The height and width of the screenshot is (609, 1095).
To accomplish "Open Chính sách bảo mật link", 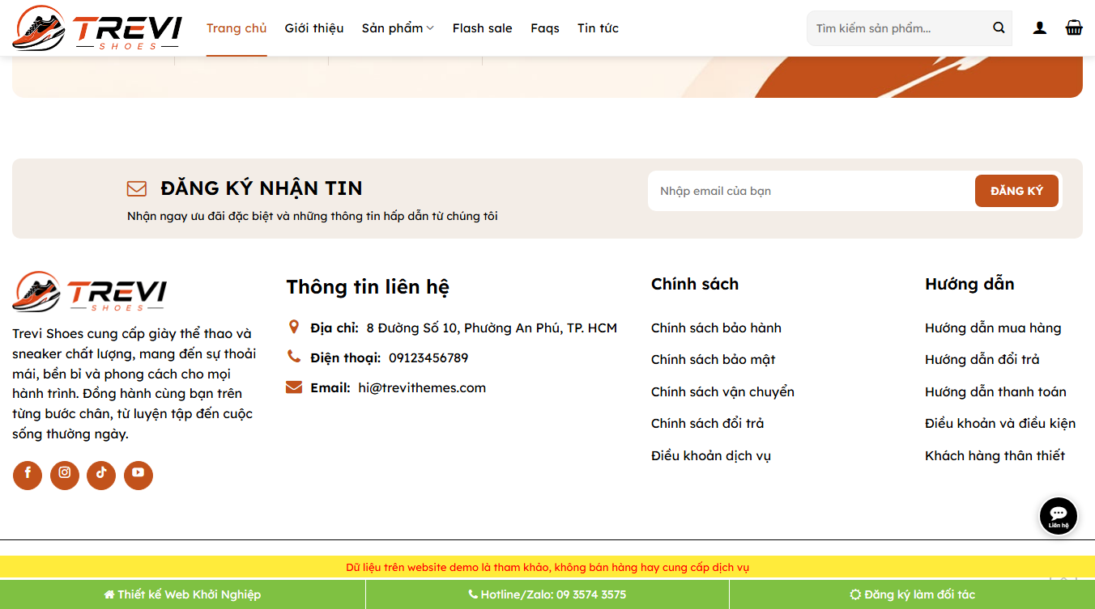I will tap(714, 359).
